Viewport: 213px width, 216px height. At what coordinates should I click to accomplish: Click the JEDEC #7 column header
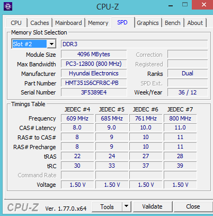pyautogui.click(x=180, y=109)
